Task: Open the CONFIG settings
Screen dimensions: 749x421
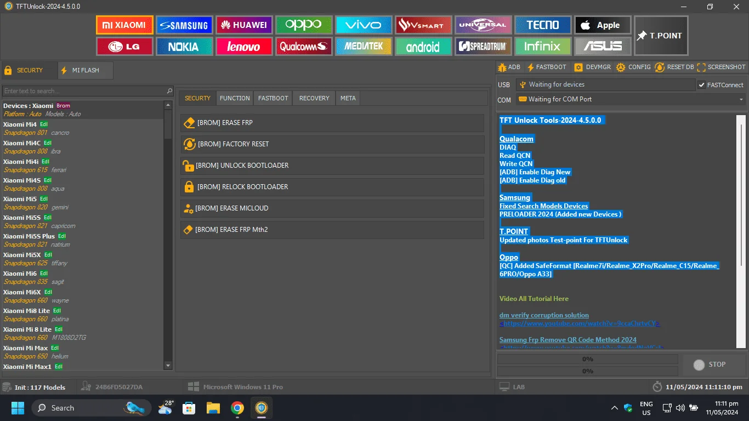Action: 633,67
